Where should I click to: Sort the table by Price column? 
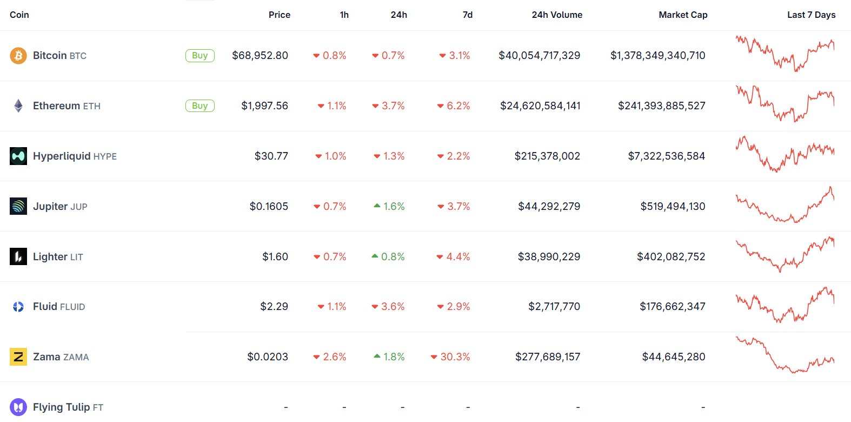(279, 15)
